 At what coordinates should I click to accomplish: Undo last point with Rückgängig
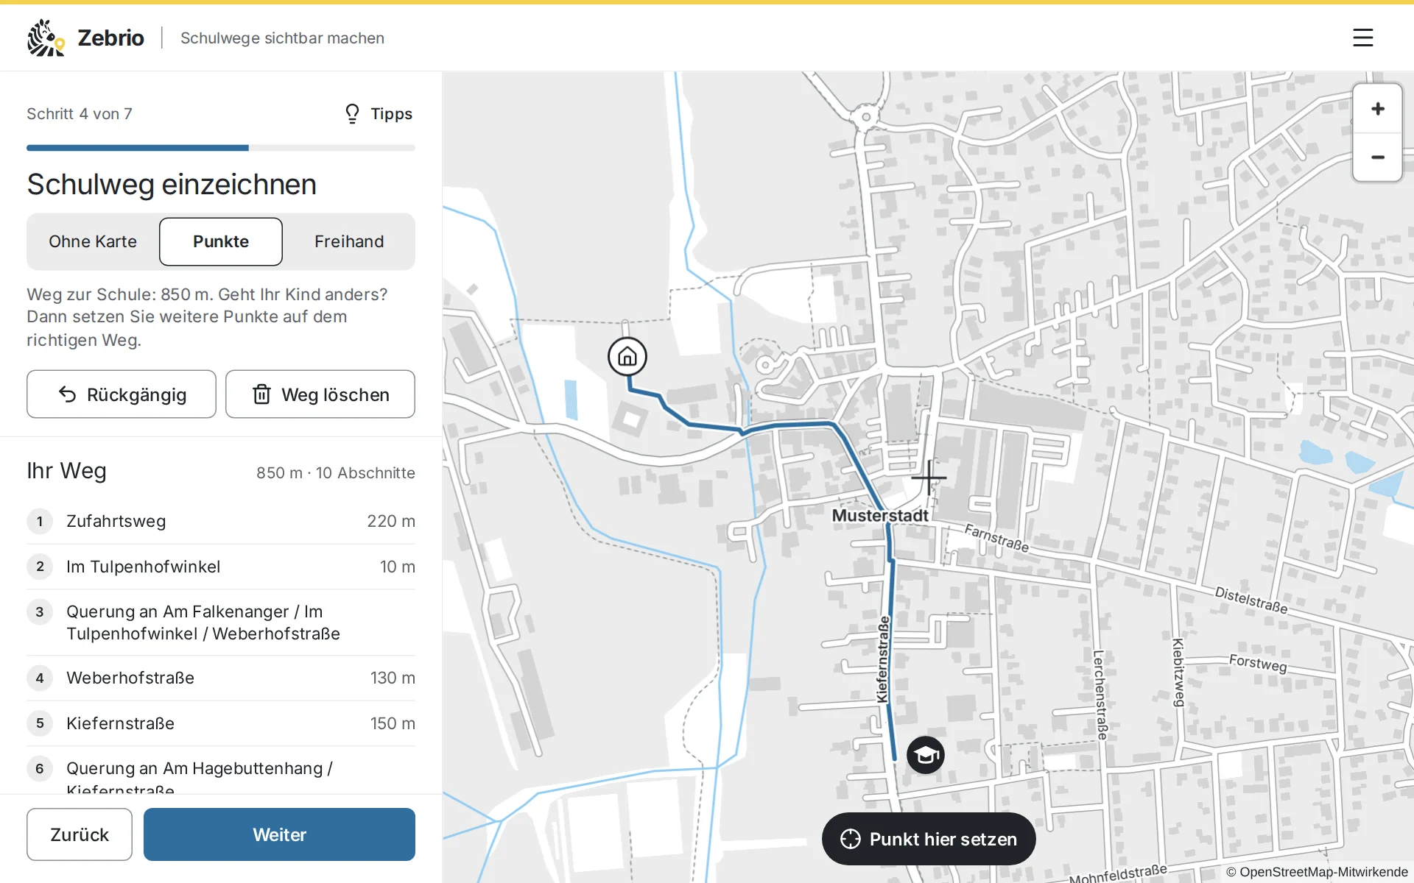coord(122,394)
